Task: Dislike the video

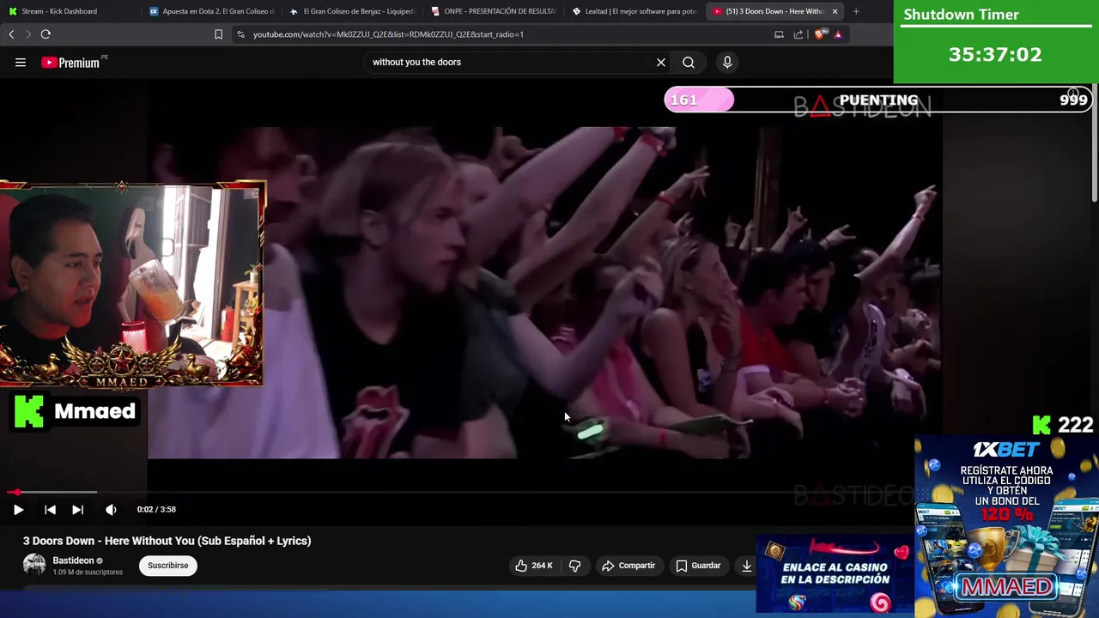Action: [x=575, y=566]
